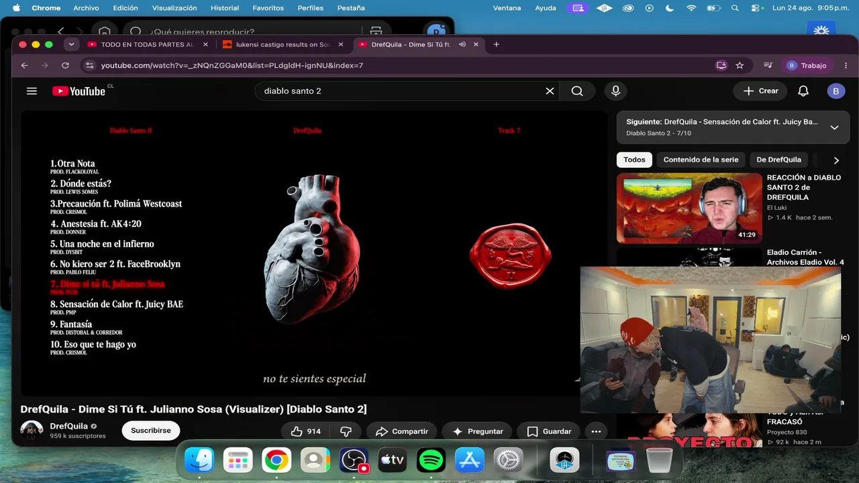Open 'Eladio Carrión - Archivos Eladio Vol. 4' video
859x483 pixels.
click(805, 257)
